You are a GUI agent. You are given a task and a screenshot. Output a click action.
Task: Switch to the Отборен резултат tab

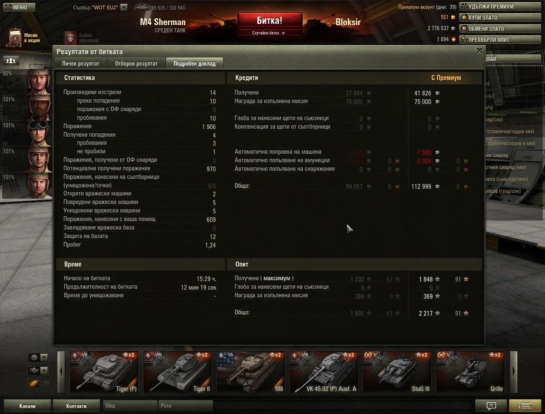pyautogui.click(x=136, y=63)
